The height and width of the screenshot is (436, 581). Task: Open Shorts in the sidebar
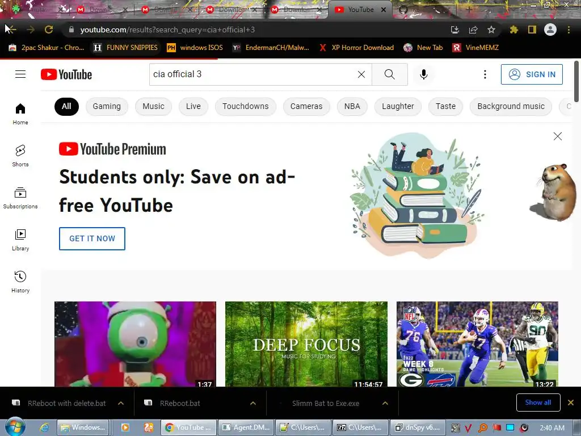(20, 156)
